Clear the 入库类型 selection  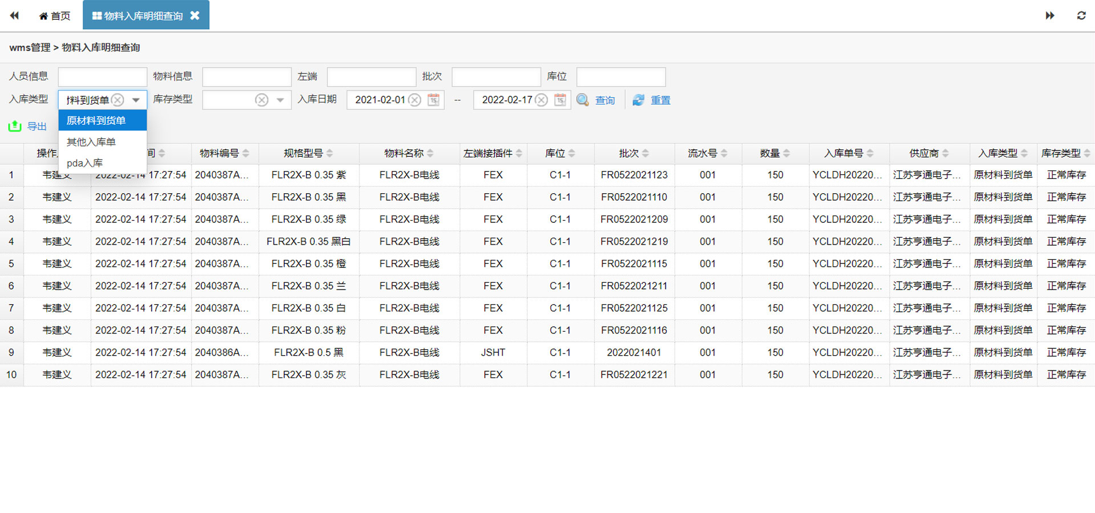(117, 100)
